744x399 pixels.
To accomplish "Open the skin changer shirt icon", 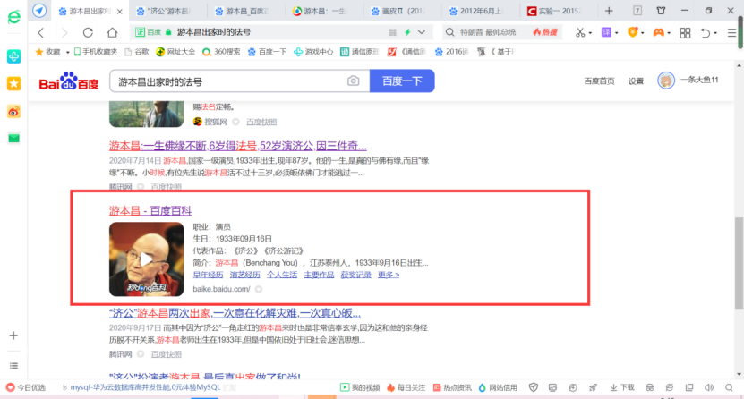I will [x=661, y=11].
